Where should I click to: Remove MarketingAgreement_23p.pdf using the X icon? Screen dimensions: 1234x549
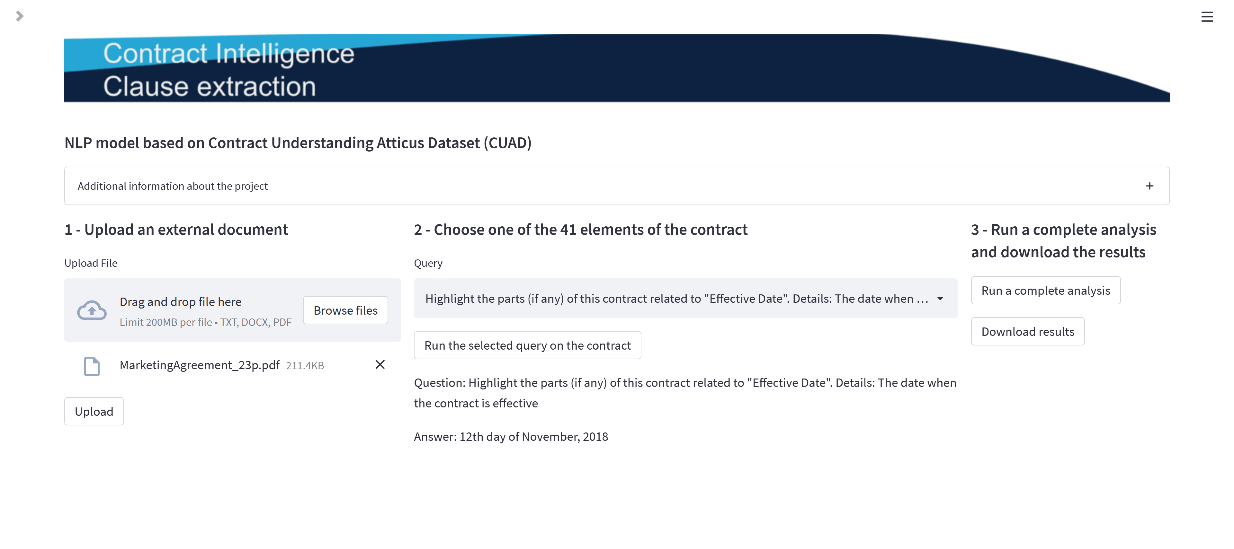pos(380,364)
